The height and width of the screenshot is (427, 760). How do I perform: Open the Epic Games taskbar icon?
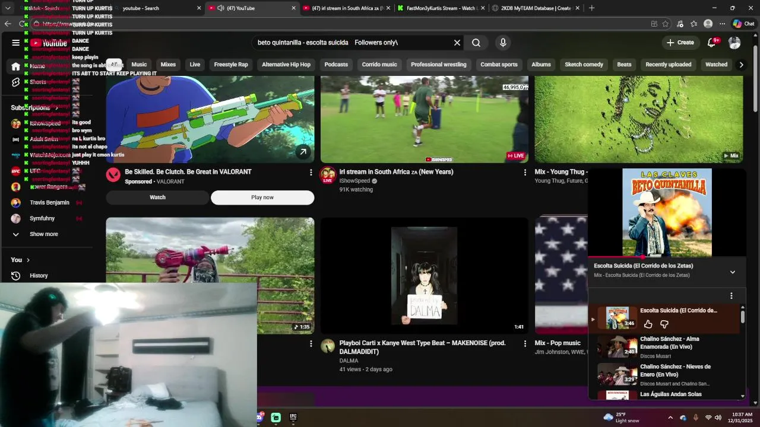point(293,417)
